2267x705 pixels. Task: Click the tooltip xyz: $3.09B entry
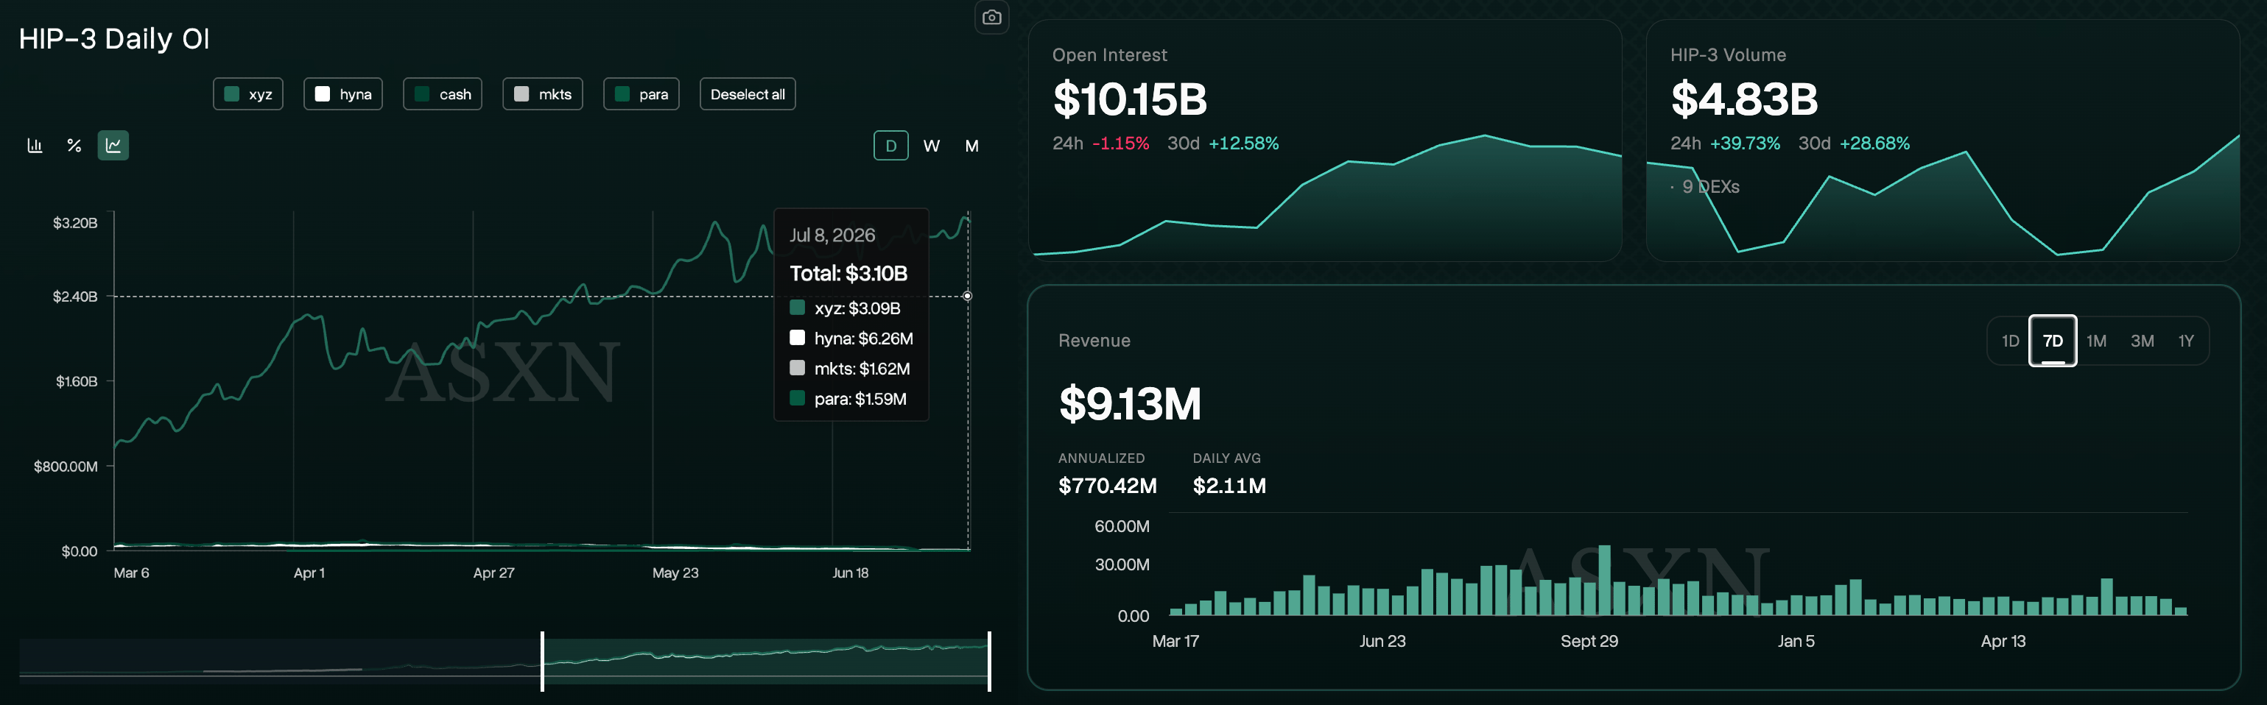point(846,308)
